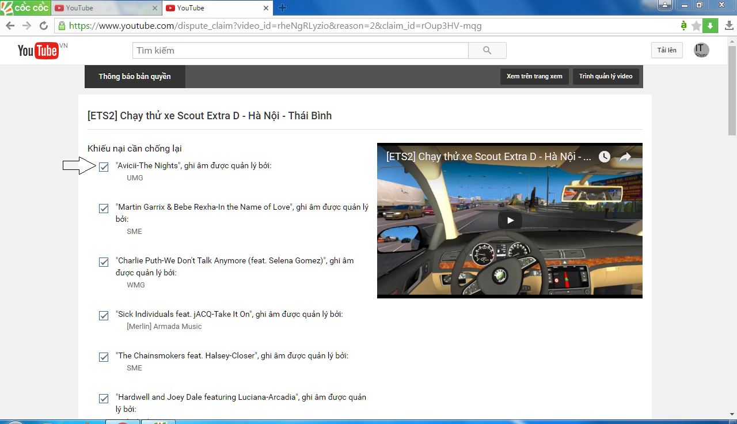Click the page heading ETS2 Chạy thử xe
This screenshot has height=424, width=737.
click(x=210, y=116)
